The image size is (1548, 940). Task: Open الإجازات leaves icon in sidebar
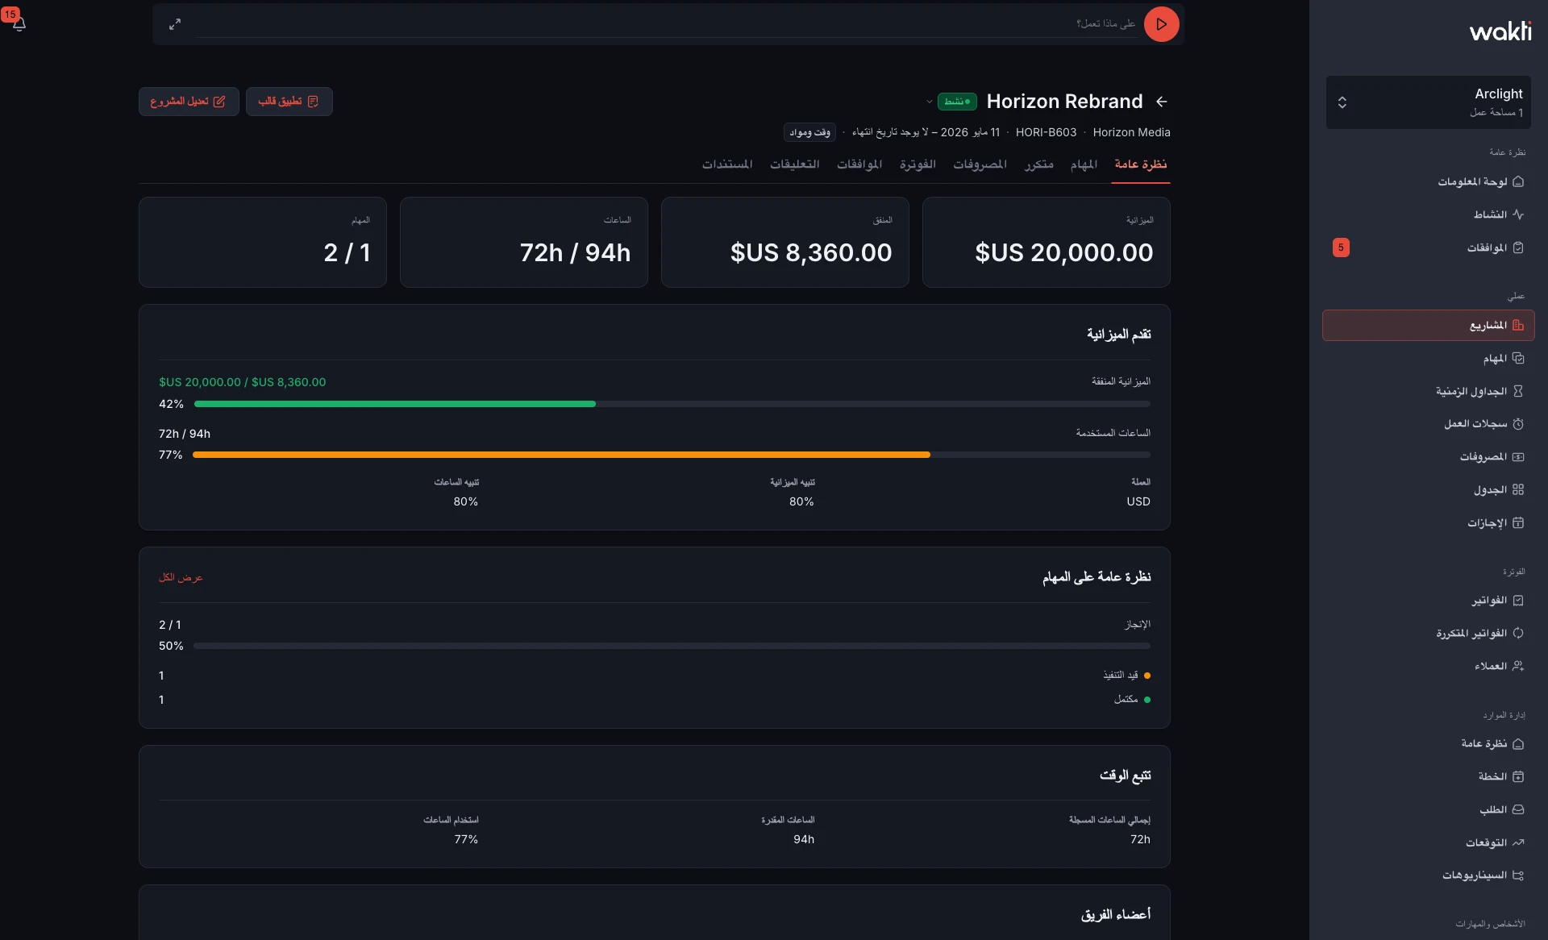click(1518, 522)
